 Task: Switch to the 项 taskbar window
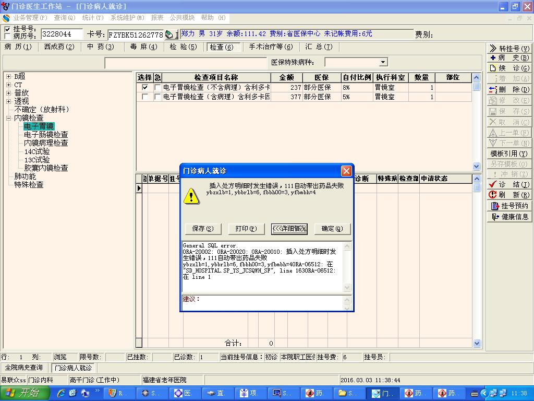tap(250, 393)
